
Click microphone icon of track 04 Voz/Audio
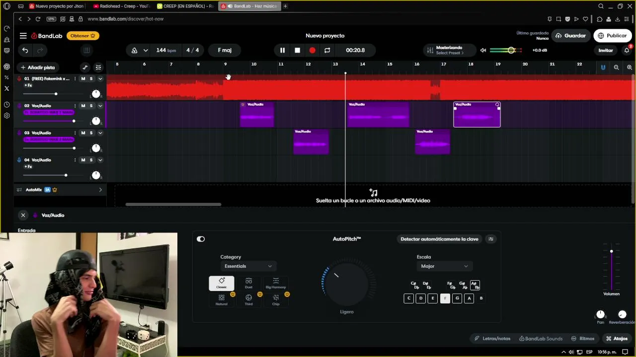pyautogui.click(x=19, y=160)
